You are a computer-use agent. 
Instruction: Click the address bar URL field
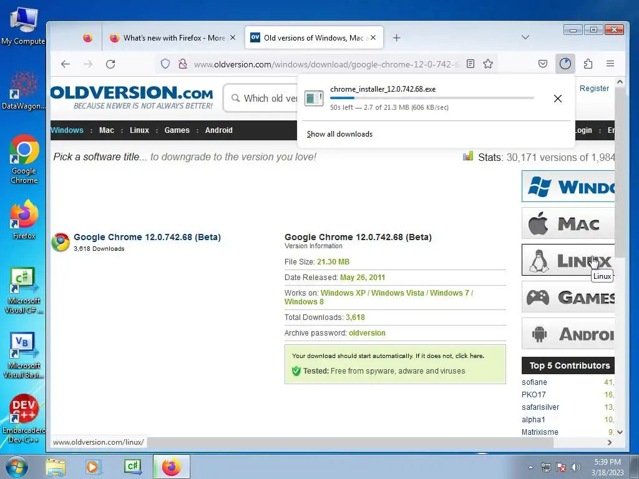click(x=326, y=64)
